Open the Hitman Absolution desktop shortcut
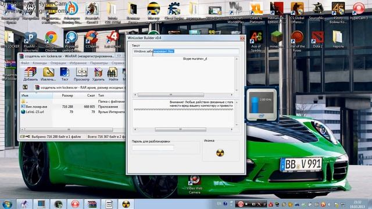This screenshot has height=209, width=372. (x=277, y=13)
